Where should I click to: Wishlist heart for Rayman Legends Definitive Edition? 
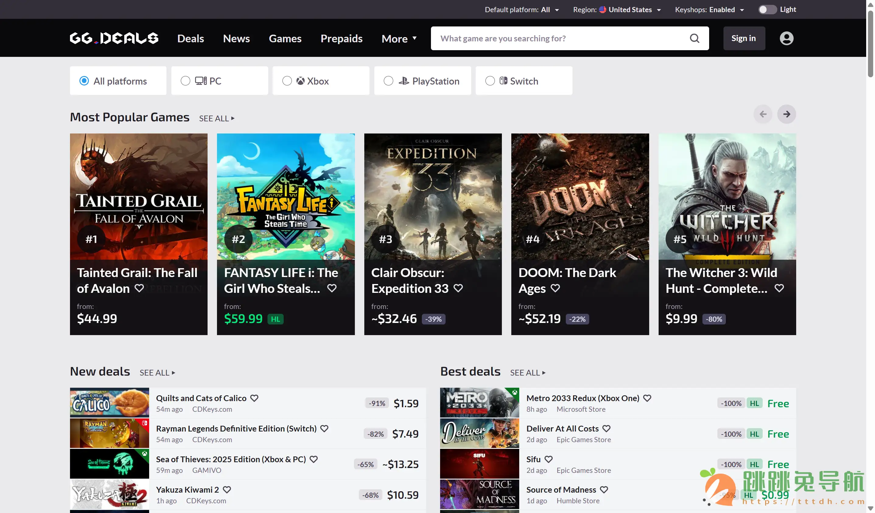tap(324, 429)
